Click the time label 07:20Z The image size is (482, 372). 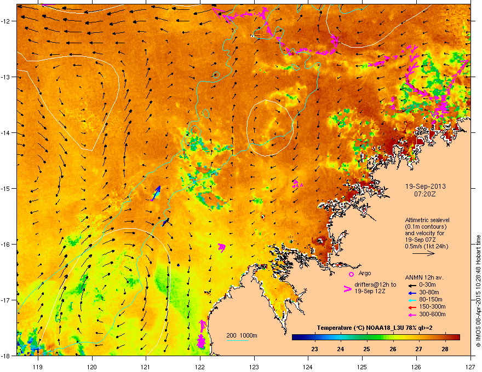[x=425, y=194]
